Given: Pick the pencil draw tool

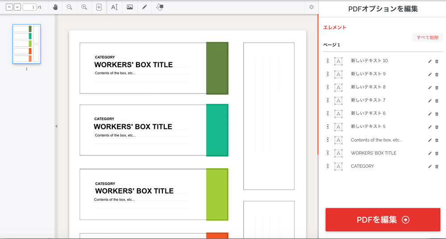Looking at the screenshot, I should point(144,7).
